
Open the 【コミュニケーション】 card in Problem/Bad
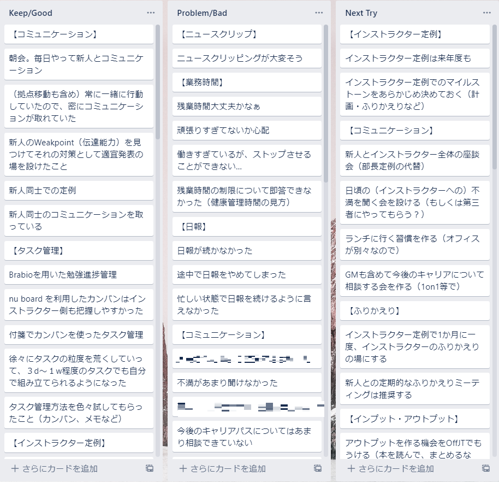(x=247, y=334)
